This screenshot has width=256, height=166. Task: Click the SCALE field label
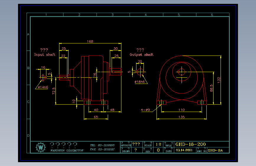pos(148,145)
